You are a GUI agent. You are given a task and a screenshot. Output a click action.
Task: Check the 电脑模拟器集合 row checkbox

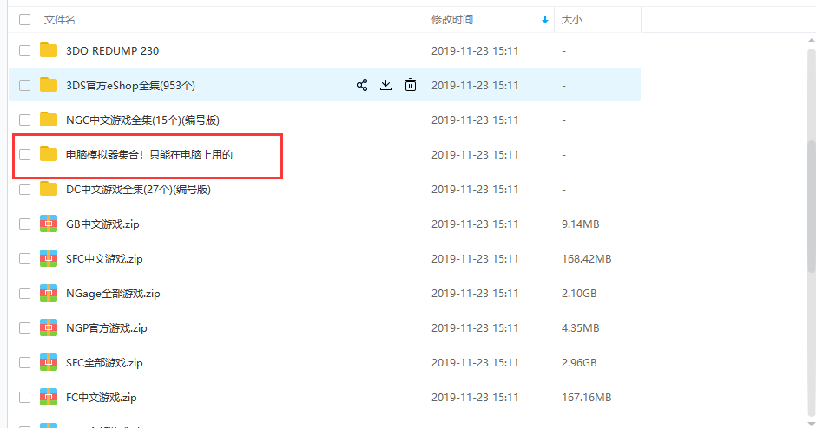point(24,154)
